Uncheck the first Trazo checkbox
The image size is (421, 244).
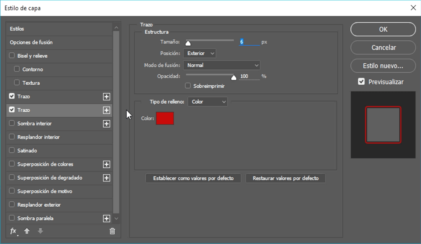(x=12, y=96)
